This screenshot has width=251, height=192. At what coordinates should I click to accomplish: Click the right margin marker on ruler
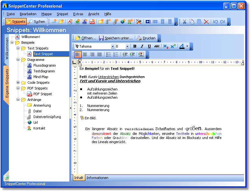tap(242, 63)
